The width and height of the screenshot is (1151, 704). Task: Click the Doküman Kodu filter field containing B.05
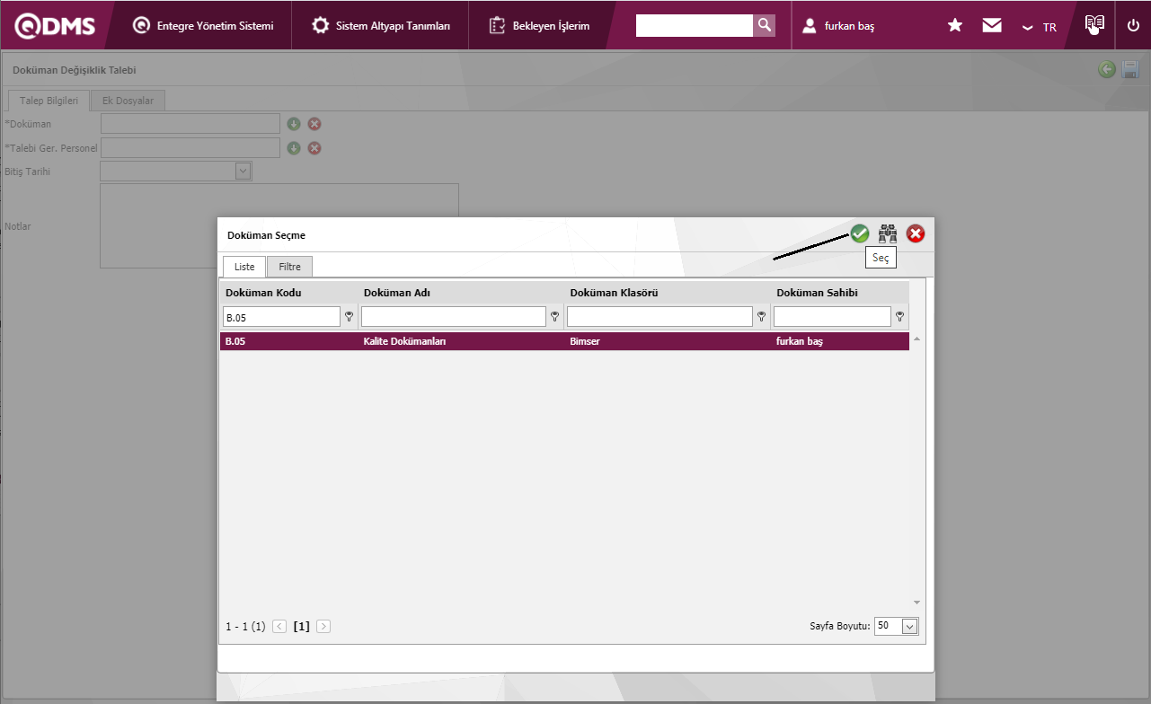(282, 316)
